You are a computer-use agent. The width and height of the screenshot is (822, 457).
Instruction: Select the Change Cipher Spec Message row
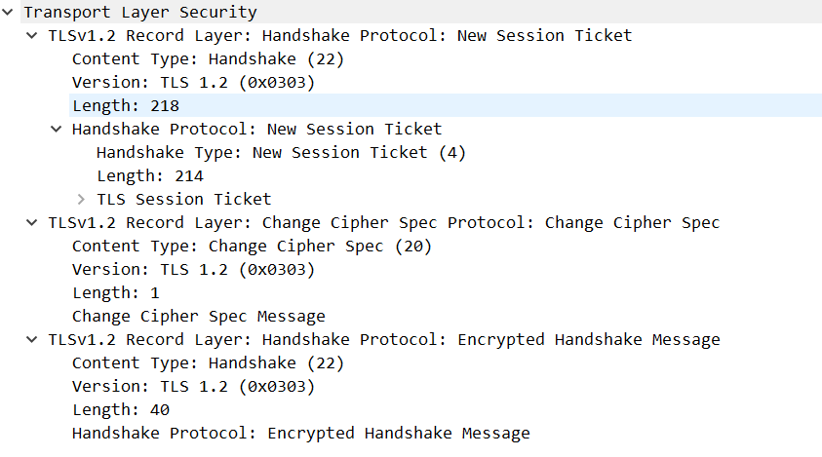coord(198,317)
